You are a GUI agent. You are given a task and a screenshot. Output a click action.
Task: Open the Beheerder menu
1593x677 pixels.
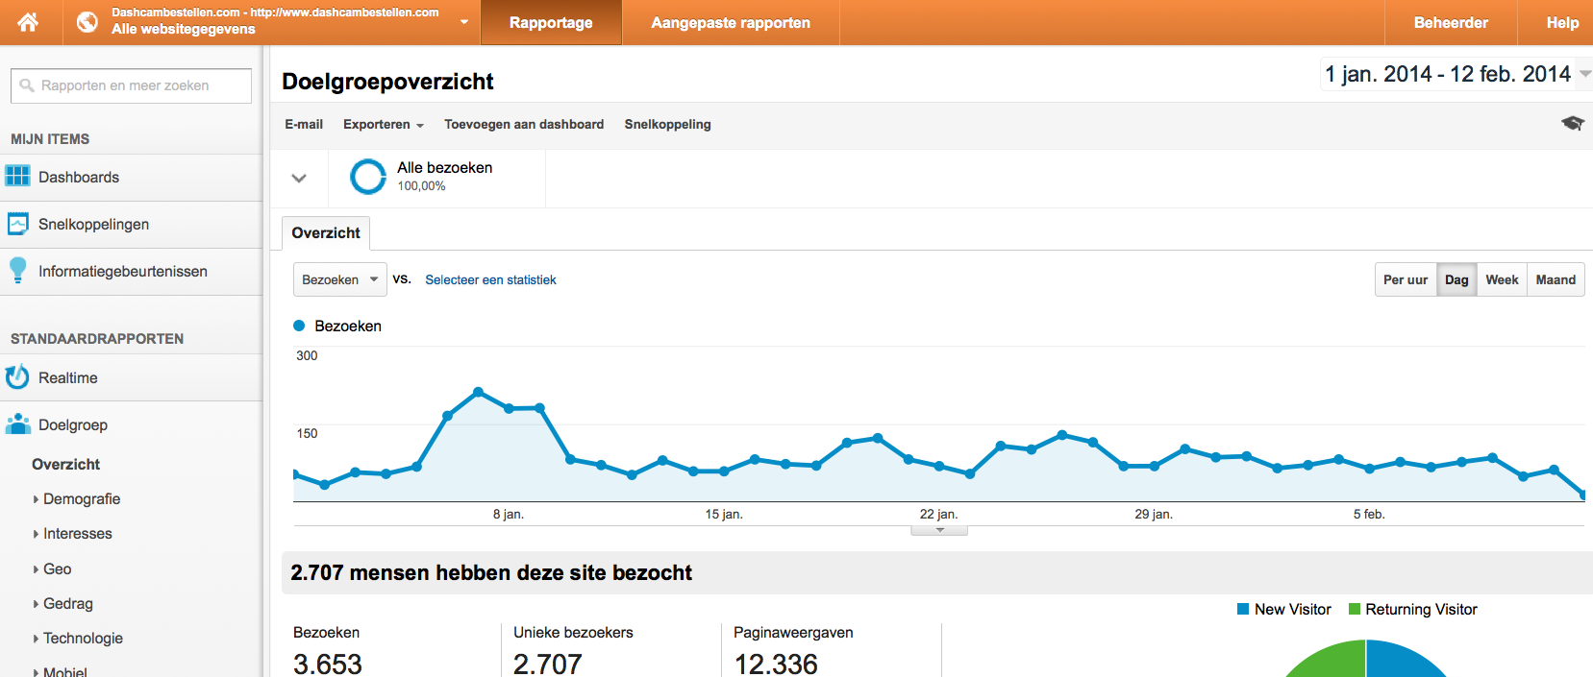coord(1451,22)
